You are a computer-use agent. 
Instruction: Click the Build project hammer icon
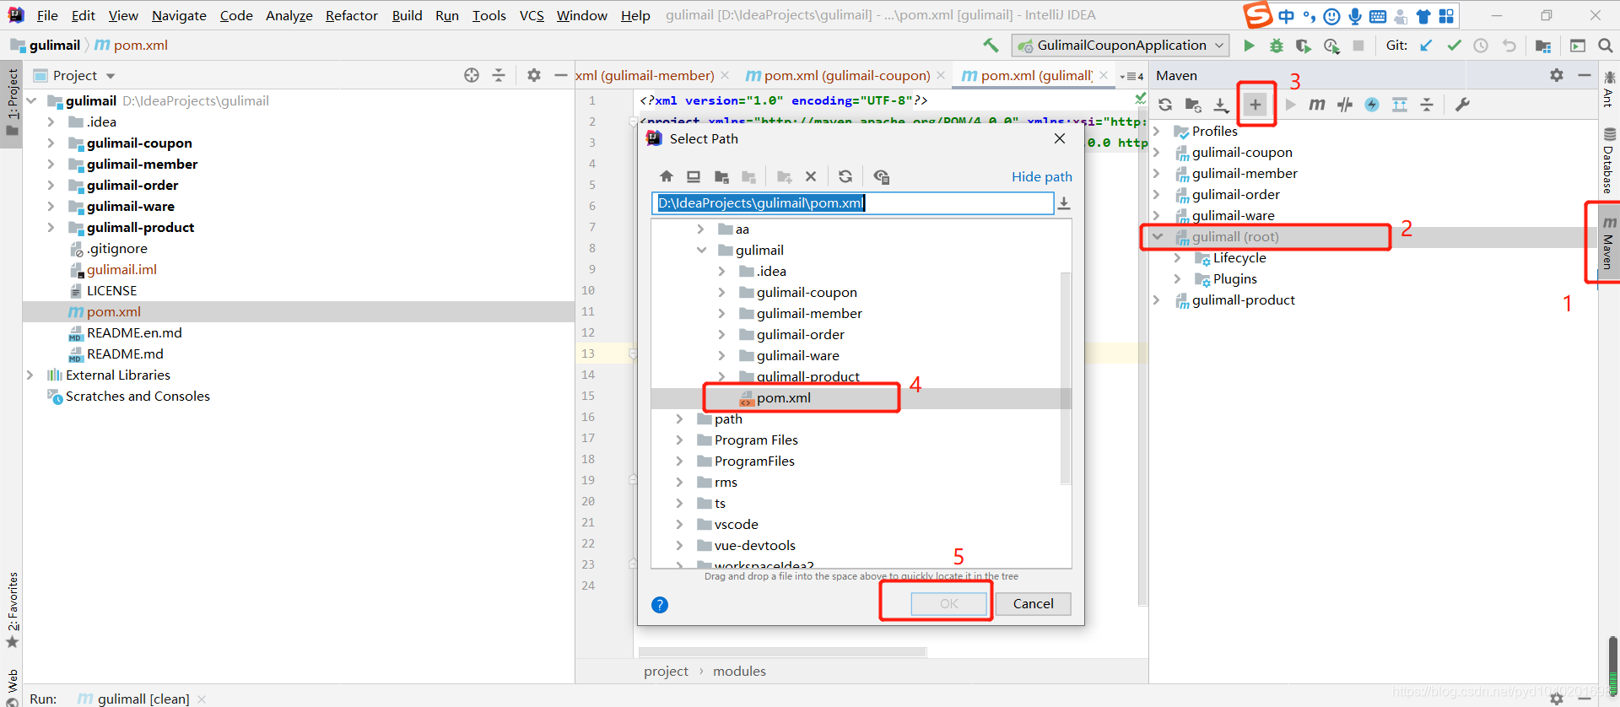[991, 46]
